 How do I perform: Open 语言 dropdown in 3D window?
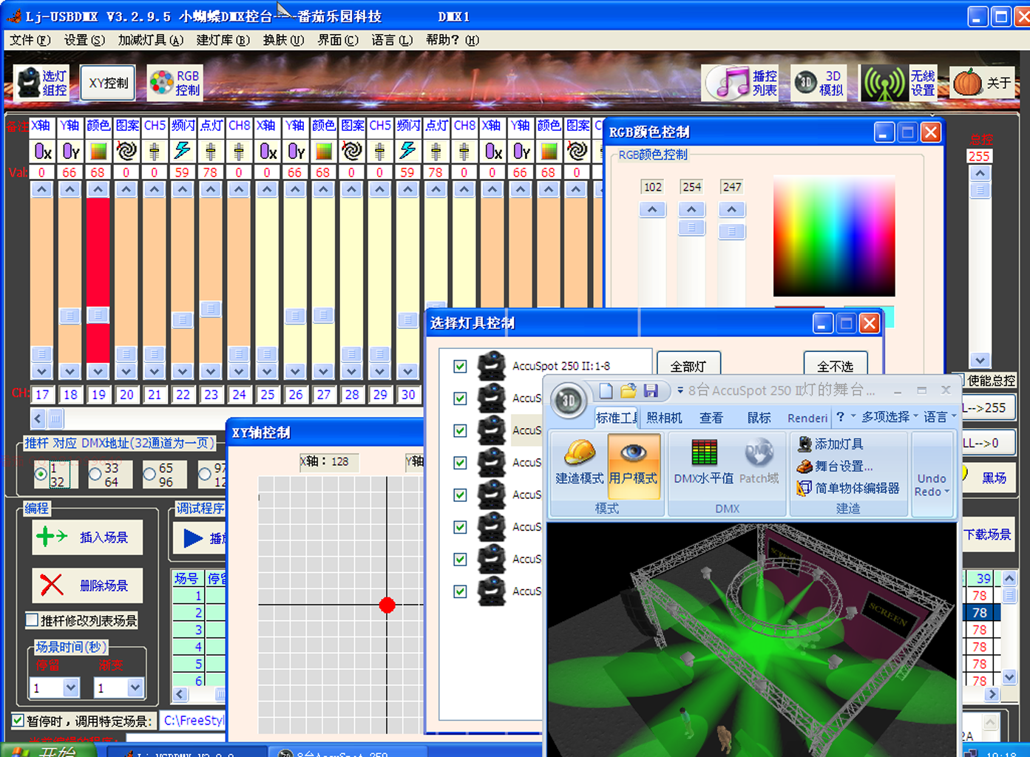pos(940,417)
